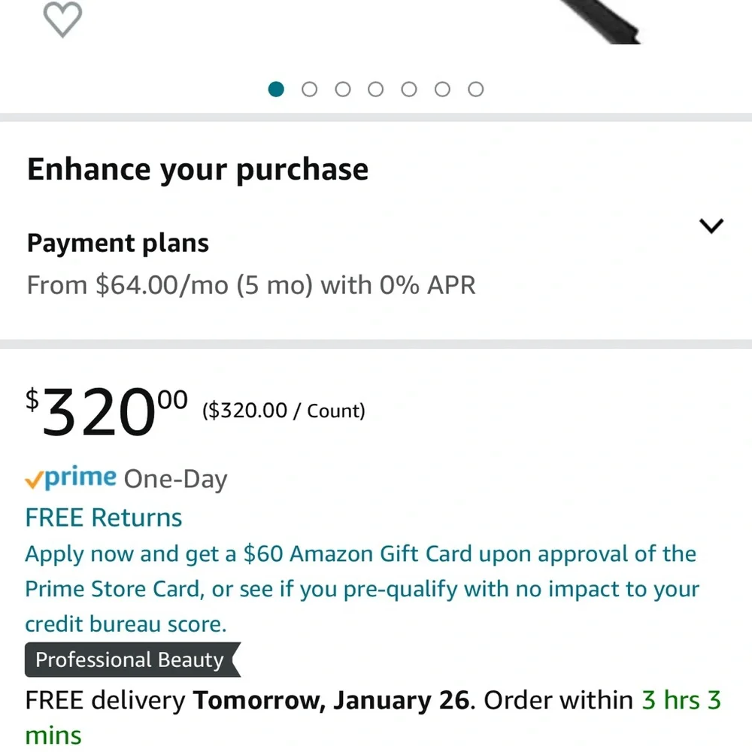Tap the heart wishlist icon

point(62,20)
